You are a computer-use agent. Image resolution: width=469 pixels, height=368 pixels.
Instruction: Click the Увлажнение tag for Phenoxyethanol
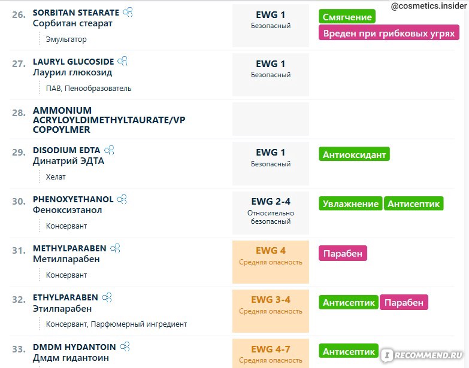pos(350,203)
